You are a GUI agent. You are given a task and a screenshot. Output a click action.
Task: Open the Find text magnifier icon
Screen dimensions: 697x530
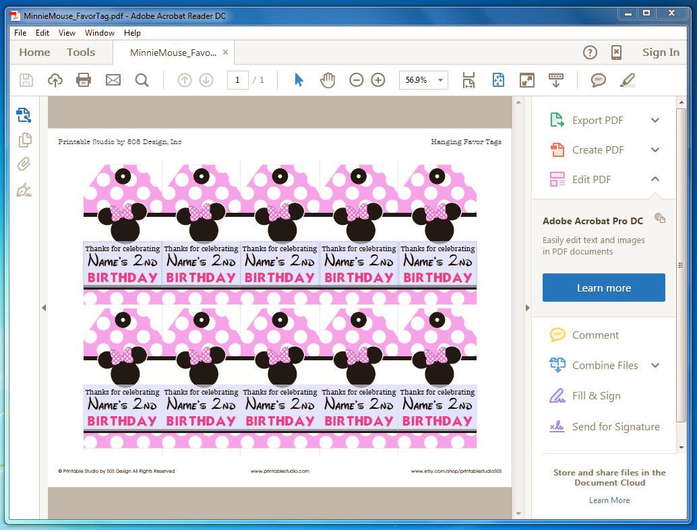pos(142,80)
